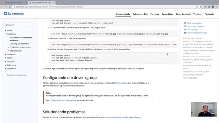Open the Versões dropdown menu
This screenshot has width=219, height=123.
pyautogui.click(x=198, y=14)
